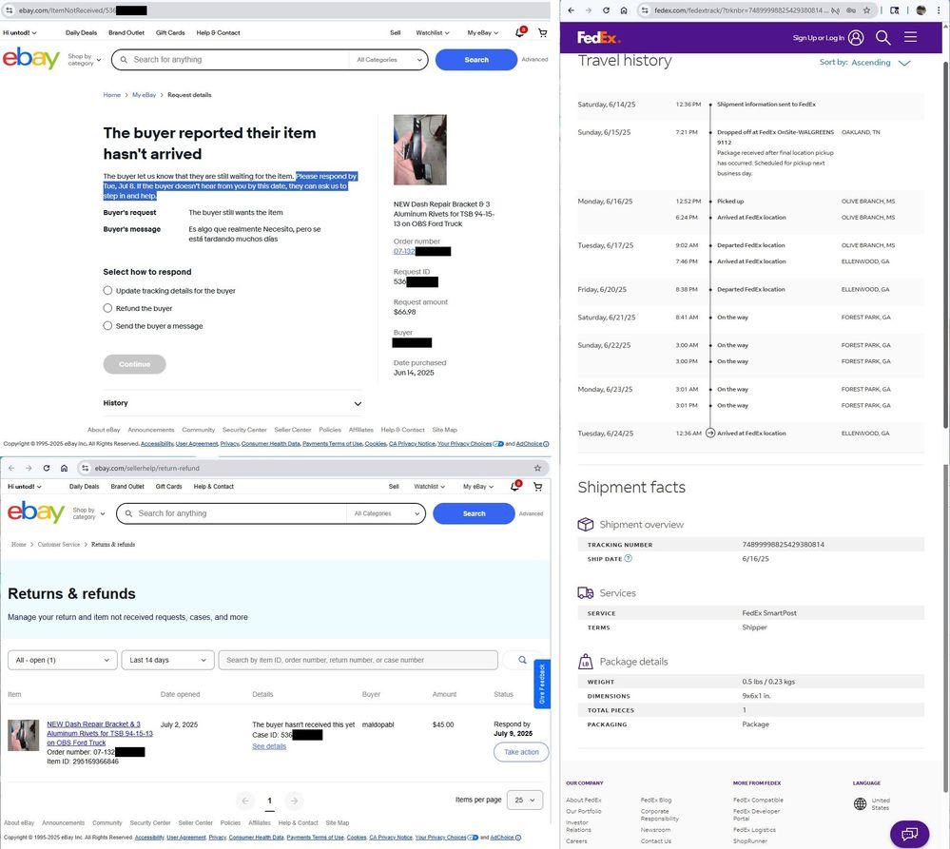Click item thumbnail in returns list
The width and height of the screenshot is (950, 849).
[x=24, y=735]
